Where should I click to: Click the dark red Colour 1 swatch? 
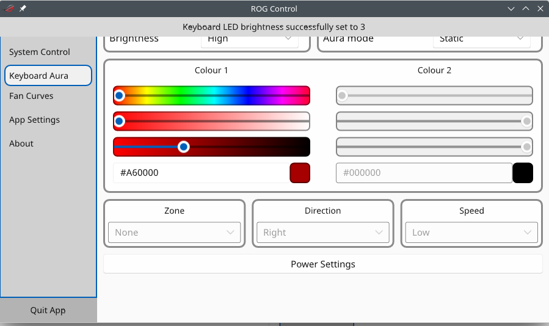pyautogui.click(x=299, y=173)
